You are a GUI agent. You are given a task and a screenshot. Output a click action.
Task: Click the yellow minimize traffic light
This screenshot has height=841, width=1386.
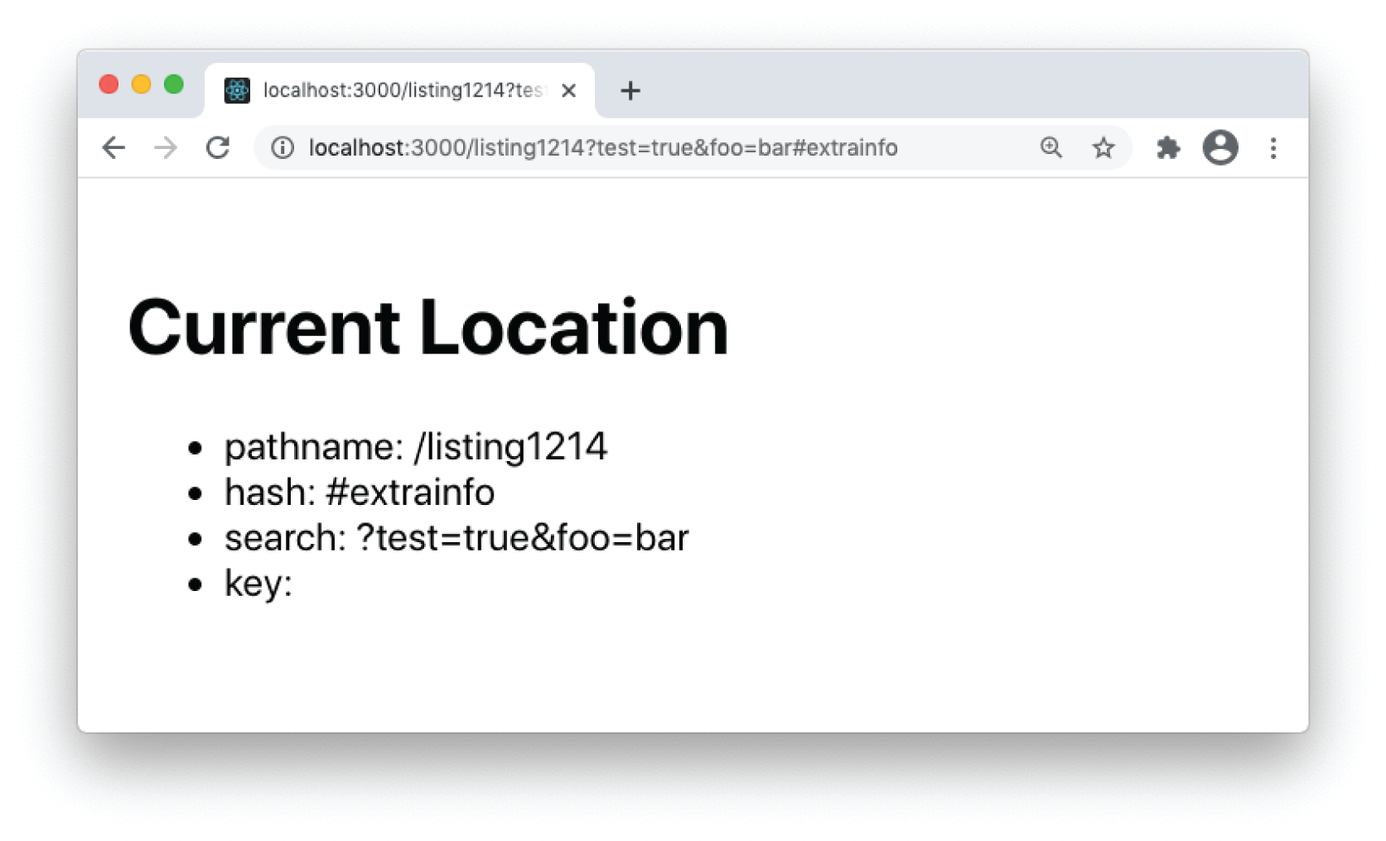pyautogui.click(x=141, y=84)
